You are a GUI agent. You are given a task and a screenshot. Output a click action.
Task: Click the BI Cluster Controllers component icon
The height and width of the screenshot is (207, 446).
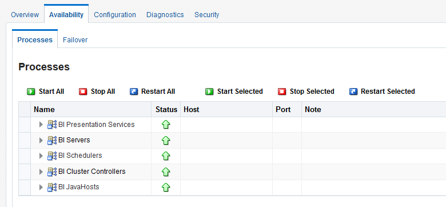[52, 172]
